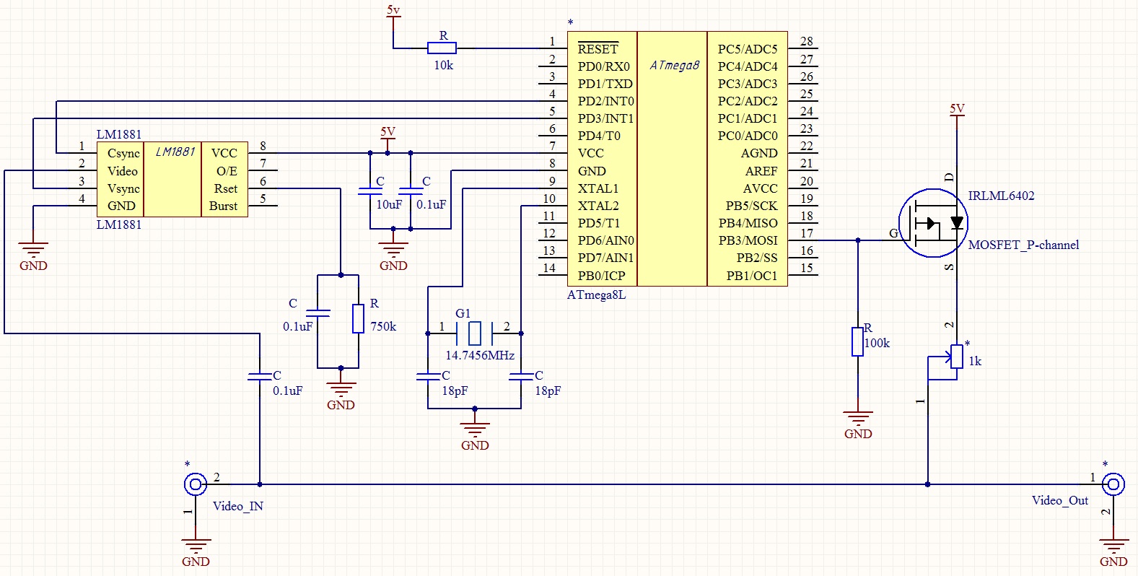Select the Video_IN connector symbol

pyautogui.click(x=196, y=484)
